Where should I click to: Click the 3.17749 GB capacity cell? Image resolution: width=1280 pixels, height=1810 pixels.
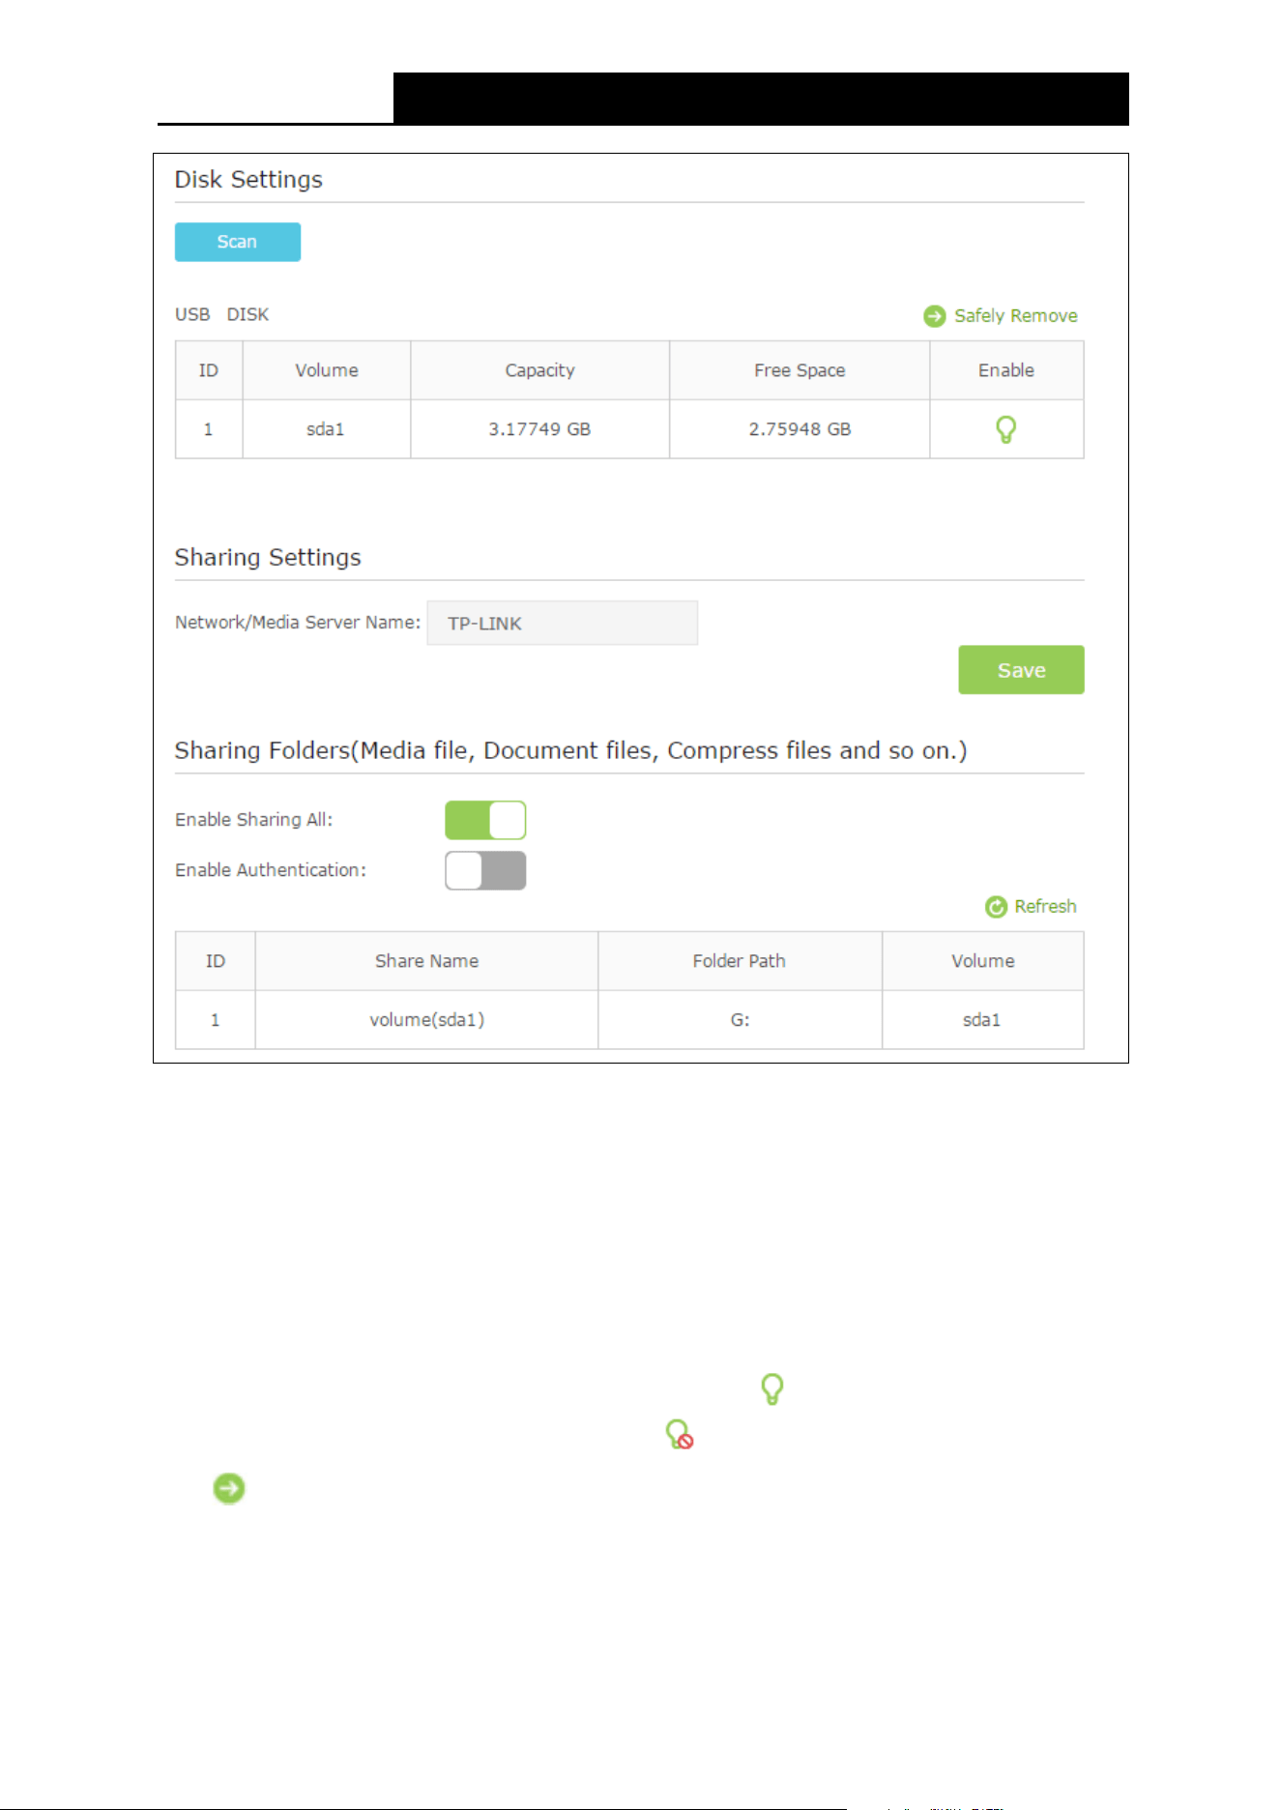[539, 429]
